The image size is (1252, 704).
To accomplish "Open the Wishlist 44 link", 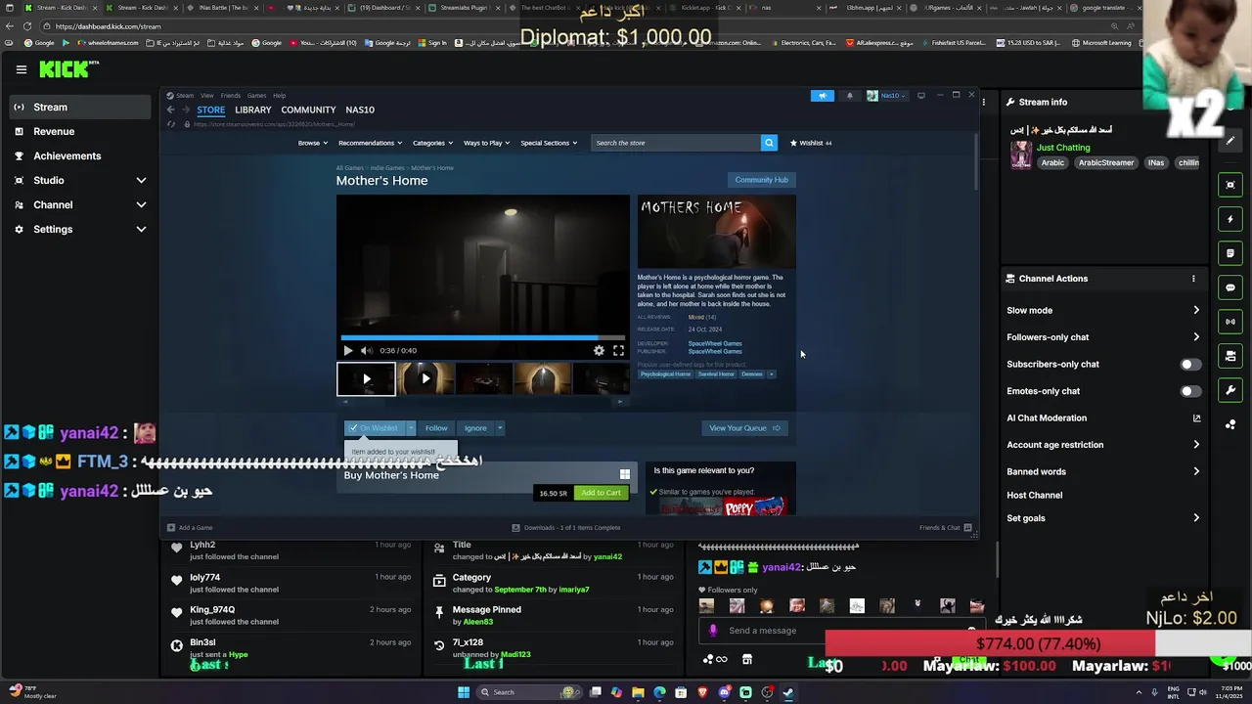I will point(811,143).
